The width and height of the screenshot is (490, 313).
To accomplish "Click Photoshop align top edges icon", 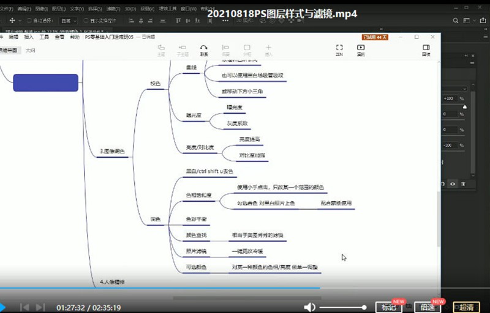I will 178,21.
